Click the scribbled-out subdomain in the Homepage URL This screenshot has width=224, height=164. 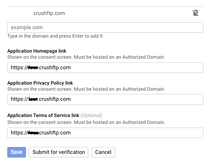33,68
